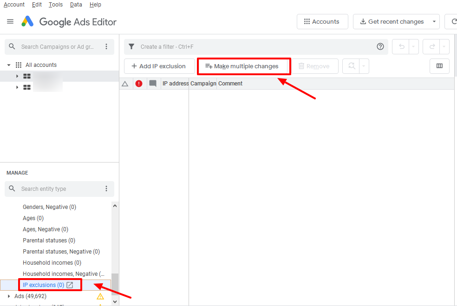Sort by the comment bubble column icon

click(153, 84)
